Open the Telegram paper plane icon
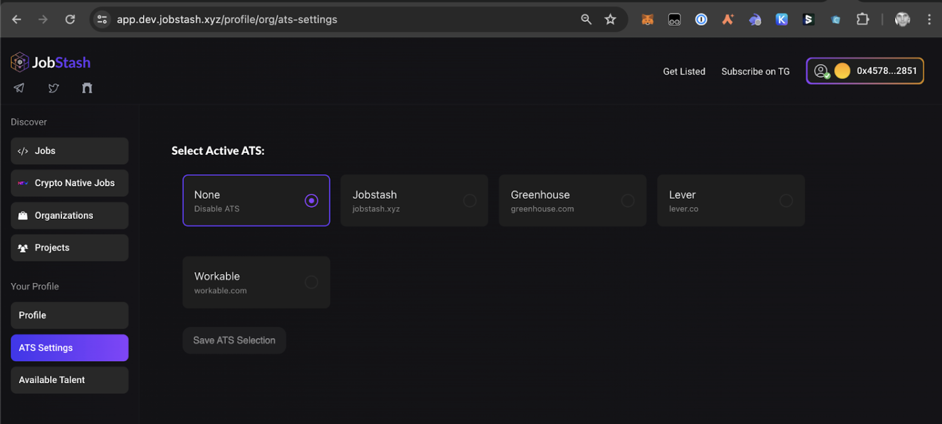942x424 pixels. (x=19, y=88)
